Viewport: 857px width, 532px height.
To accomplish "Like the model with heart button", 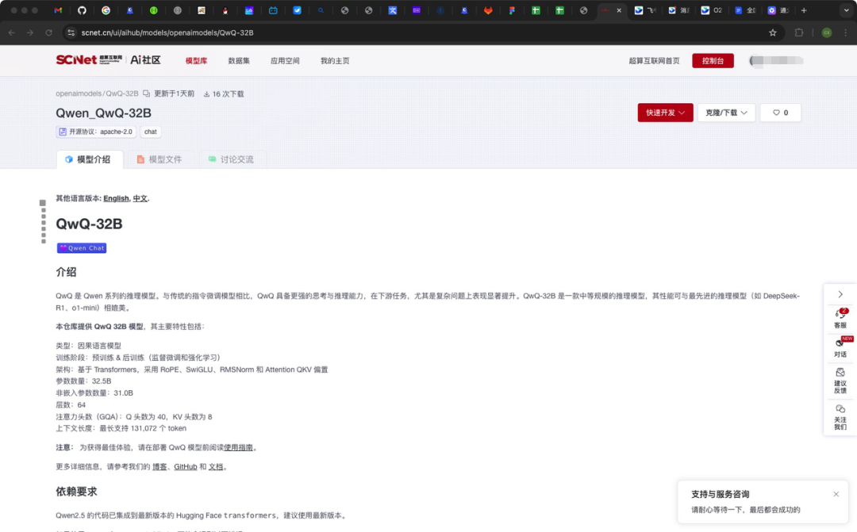I will pos(780,113).
